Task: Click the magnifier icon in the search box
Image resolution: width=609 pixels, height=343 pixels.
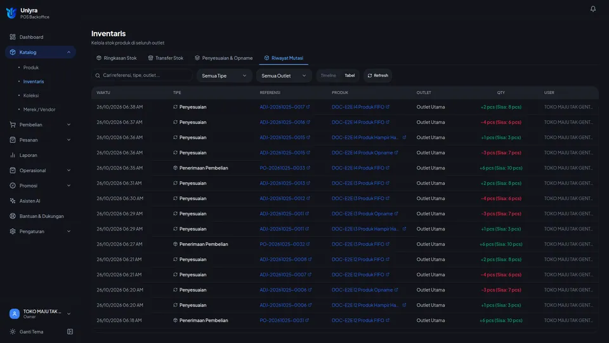Action: pyautogui.click(x=98, y=76)
